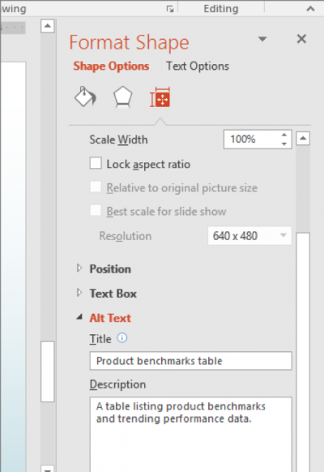324x472 pixels.
Task: Toggle Best scale for slide show
Action: coord(96,210)
